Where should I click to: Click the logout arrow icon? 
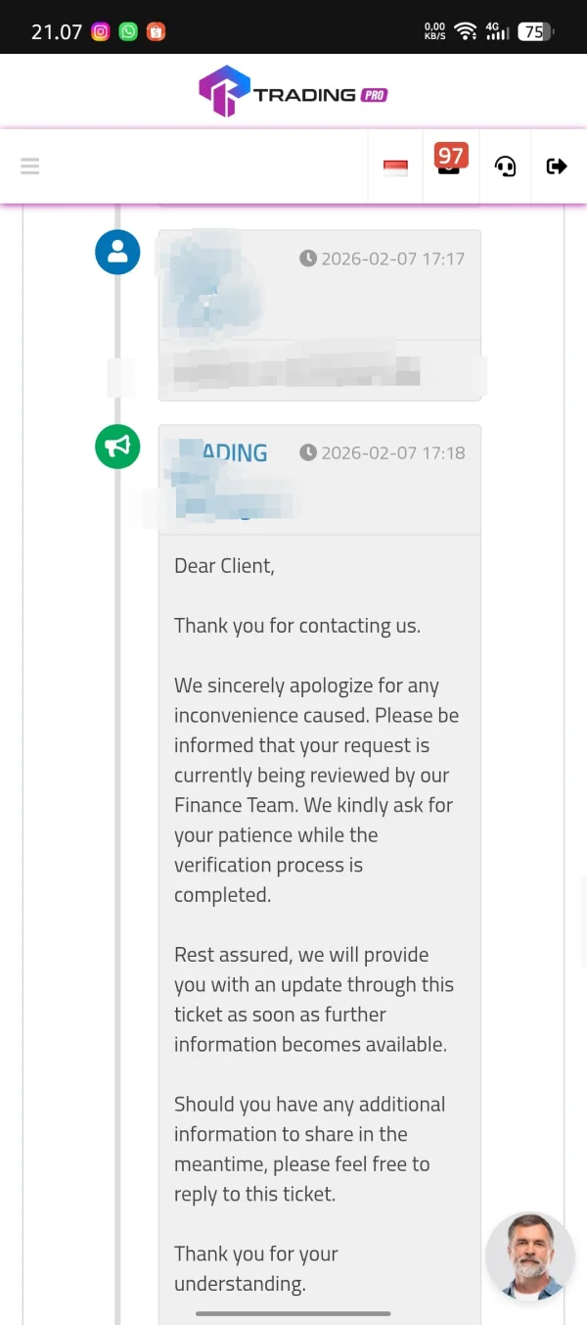click(557, 166)
